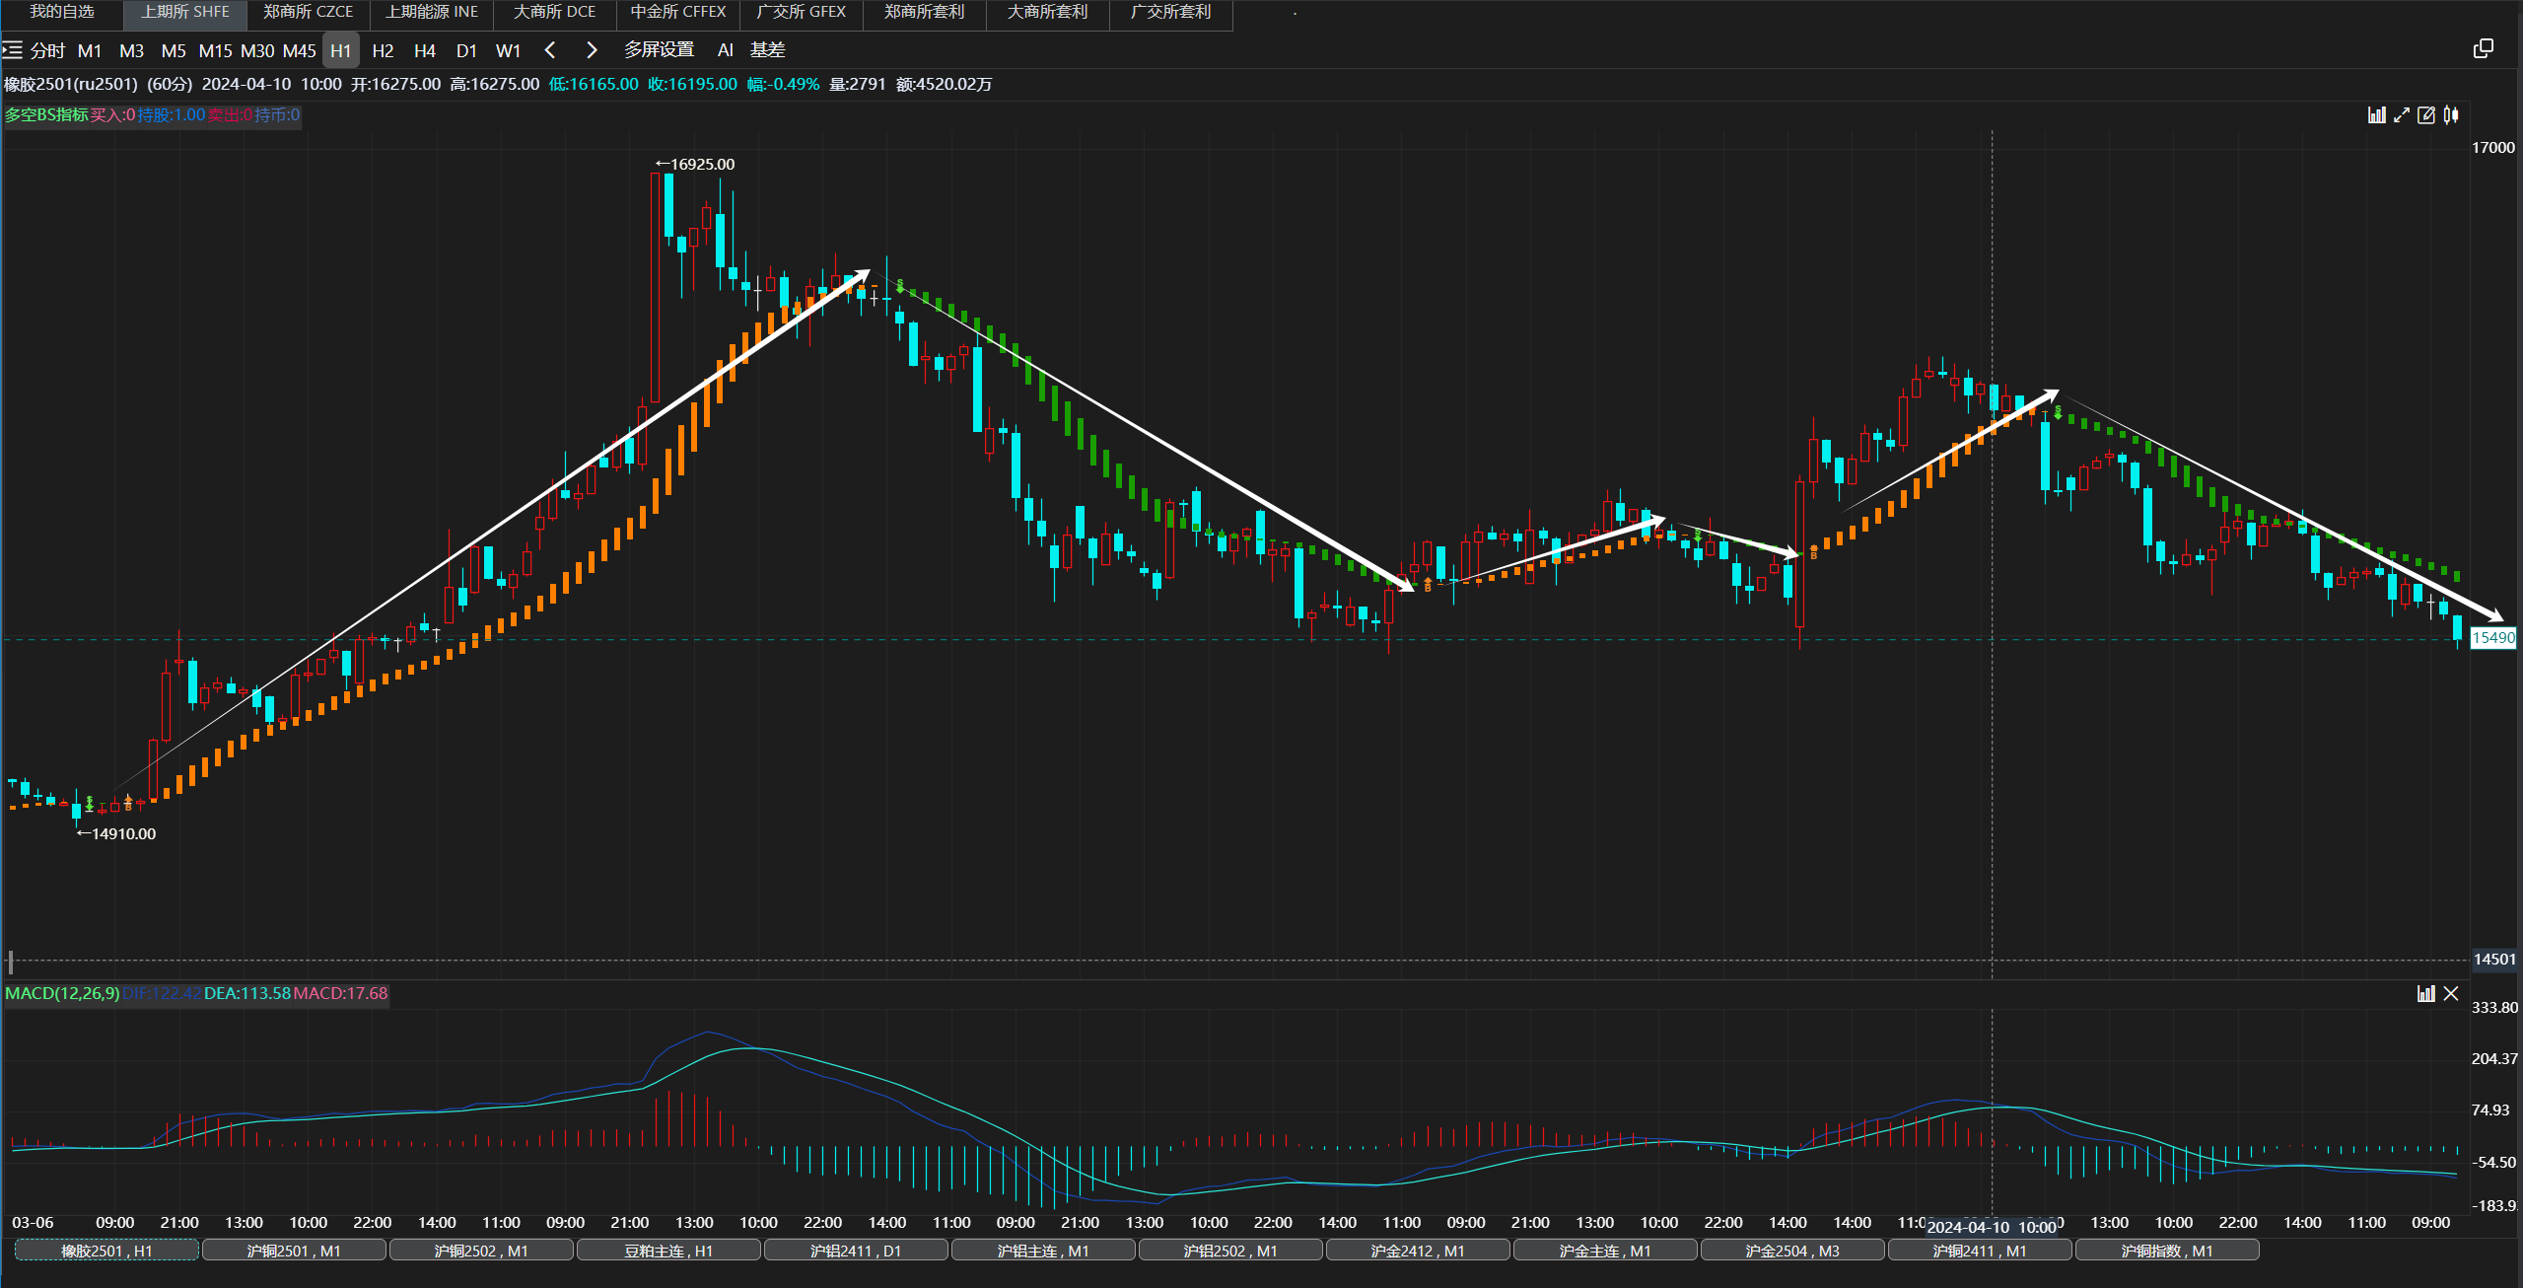Close the MACD sub-panel
The height and width of the screenshot is (1288, 2523).
point(2451,993)
